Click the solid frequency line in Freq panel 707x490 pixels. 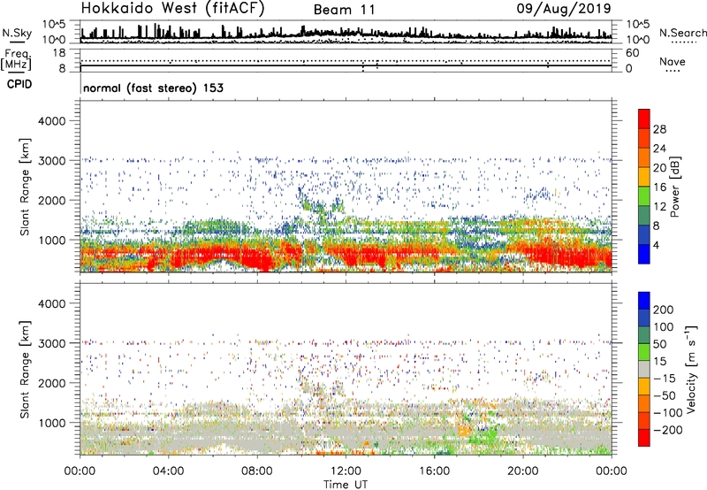tap(346, 65)
